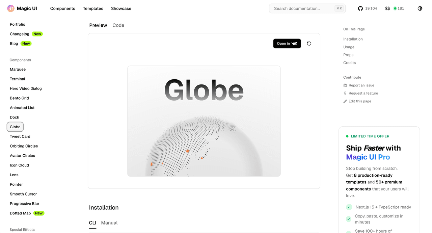Open the Templates menu item
The width and height of the screenshot is (432, 233).
pos(93,8)
